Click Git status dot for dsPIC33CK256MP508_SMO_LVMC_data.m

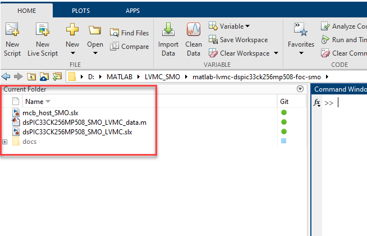point(284,122)
